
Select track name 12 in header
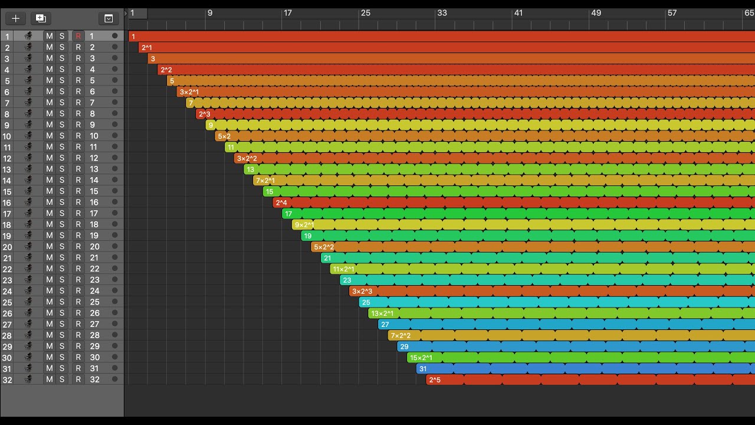[x=94, y=158]
